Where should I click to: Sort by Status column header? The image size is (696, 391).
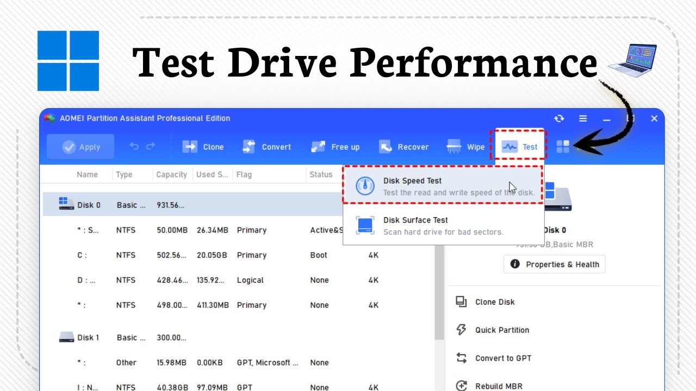[321, 175]
